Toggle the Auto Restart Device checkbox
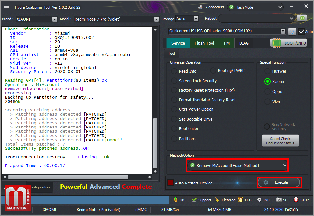Screen dimensions: 314x216 point(170,183)
